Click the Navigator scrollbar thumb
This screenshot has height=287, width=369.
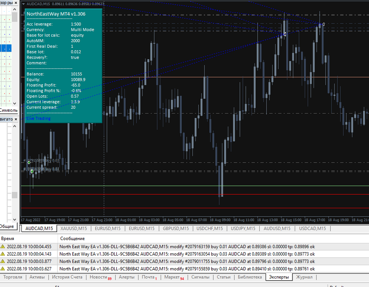pyautogui.click(x=15, y=195)
